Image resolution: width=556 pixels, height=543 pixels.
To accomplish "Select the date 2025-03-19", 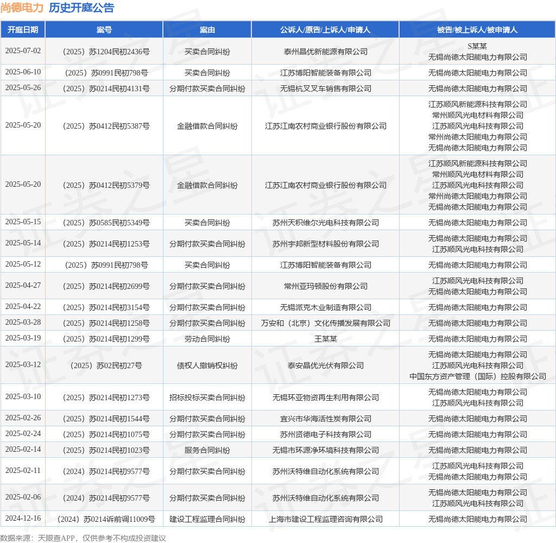I will [x=23, y=338].
